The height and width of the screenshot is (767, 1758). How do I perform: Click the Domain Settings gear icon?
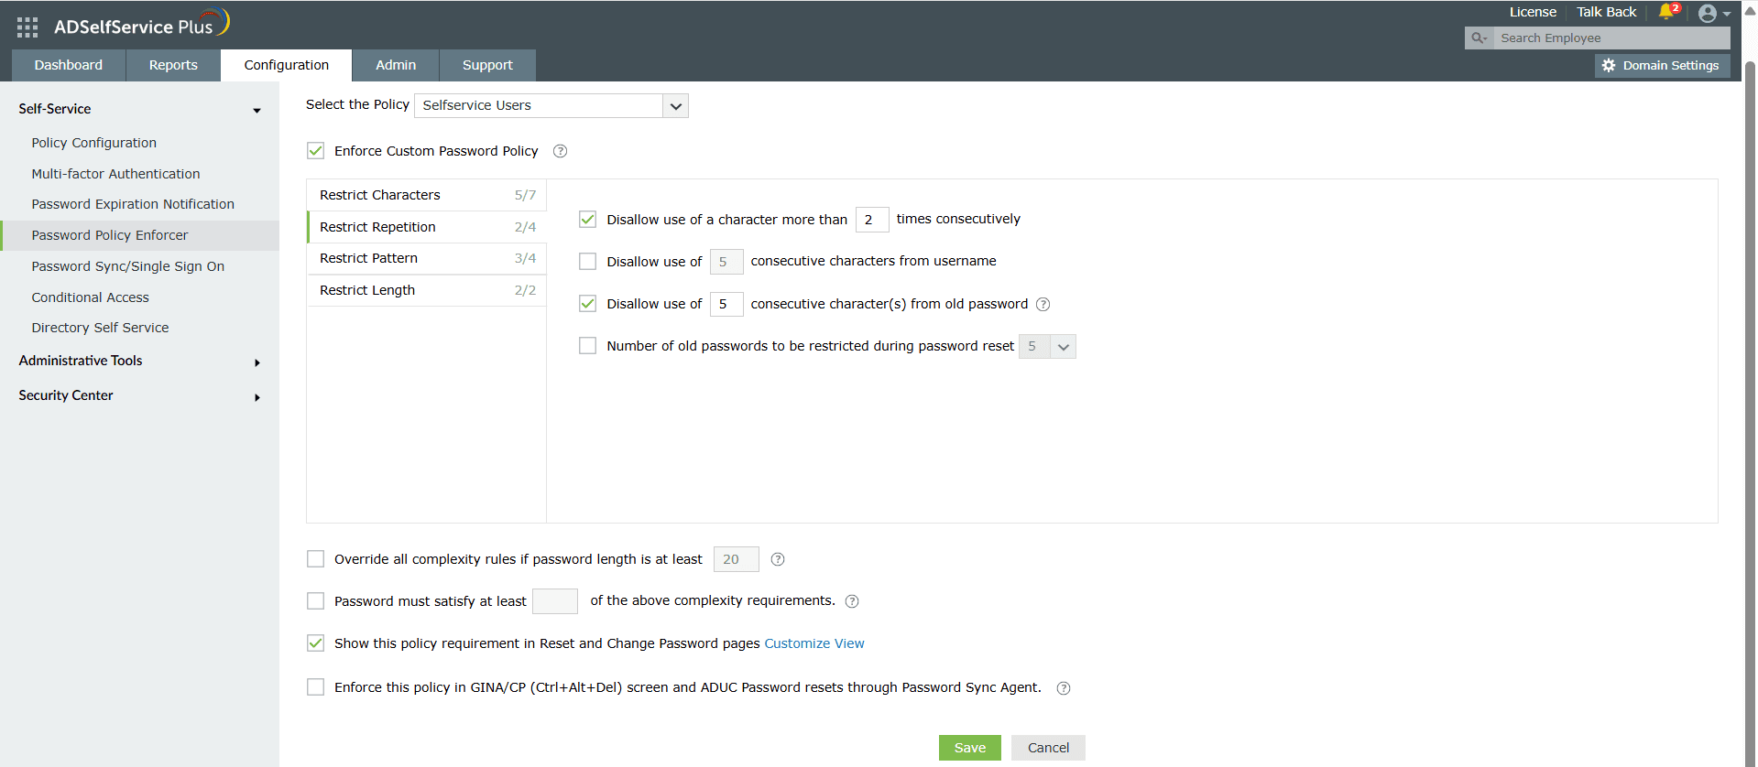pyautogui.click(x=1609, y=66)
